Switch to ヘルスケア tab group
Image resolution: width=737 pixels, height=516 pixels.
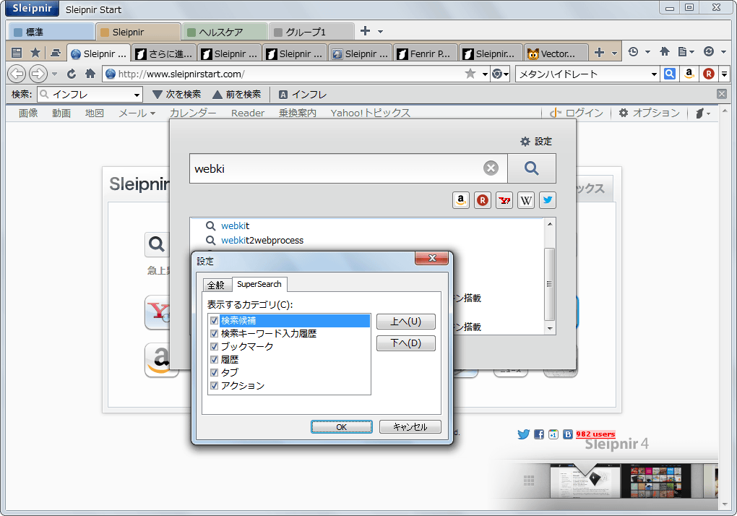point(225,32)
